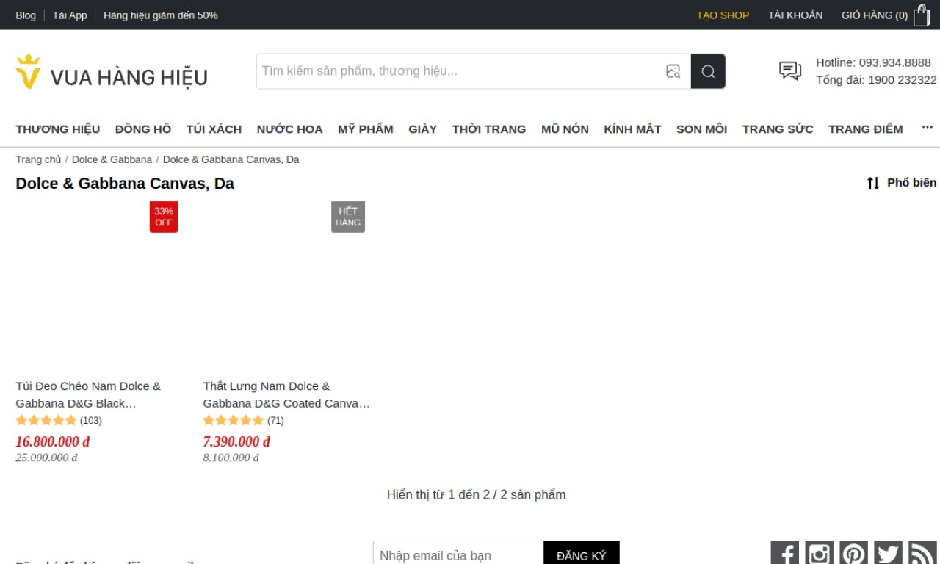
Task: Click the sort arrows icon
Action: [x=873, y=183]
